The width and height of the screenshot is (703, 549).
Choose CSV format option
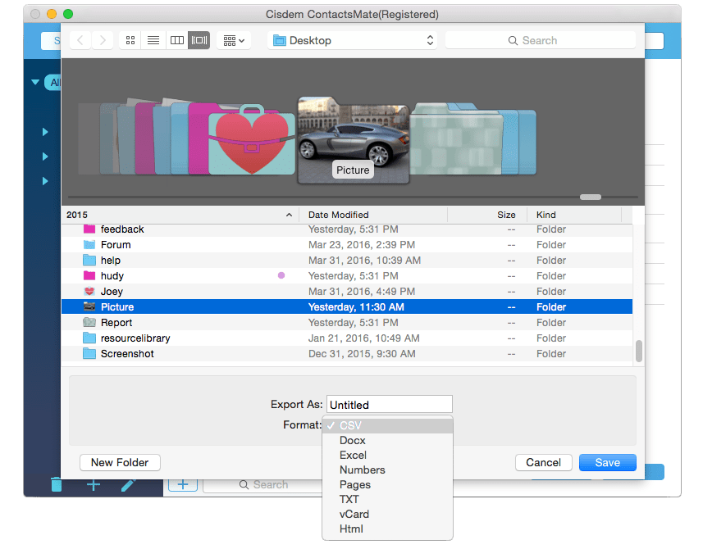tap(387, 425)
